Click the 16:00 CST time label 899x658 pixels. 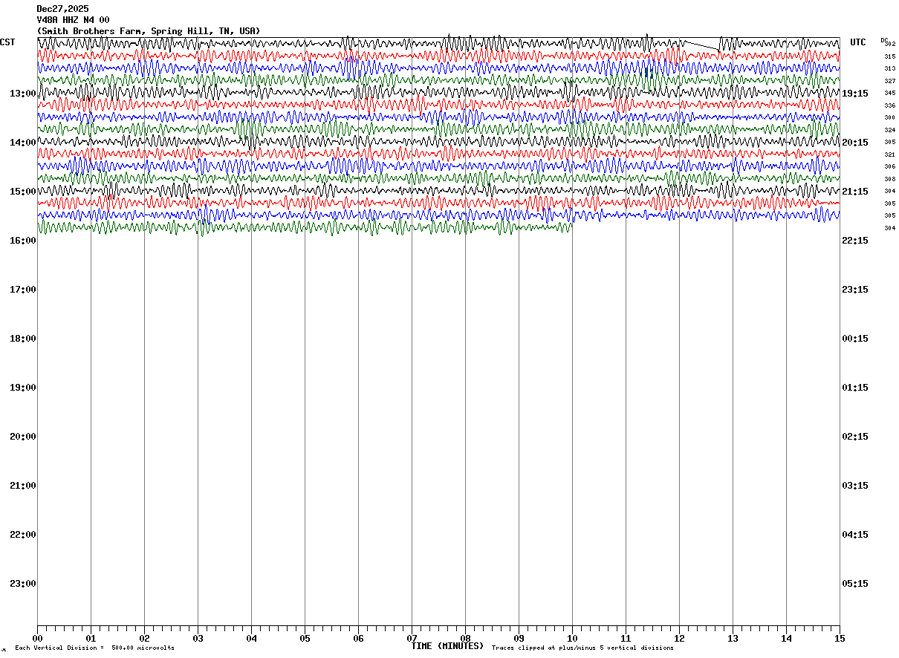23,241
